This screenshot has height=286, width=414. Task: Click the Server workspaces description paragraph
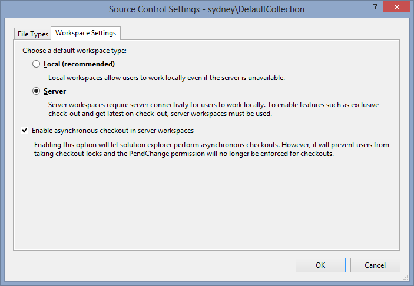point(213,109)
